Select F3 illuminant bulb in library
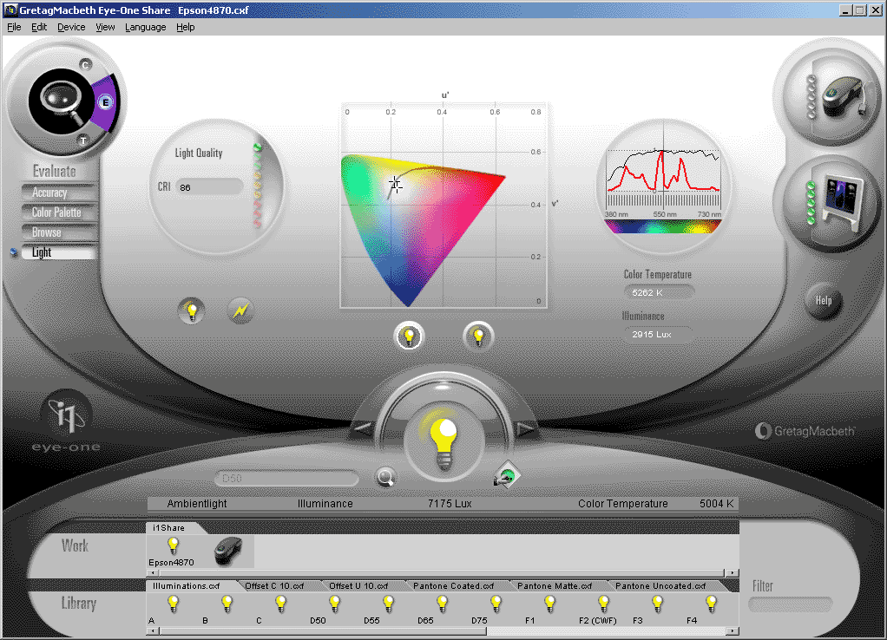887x640 pixels. pyautogui.click(x=657, y=604)
